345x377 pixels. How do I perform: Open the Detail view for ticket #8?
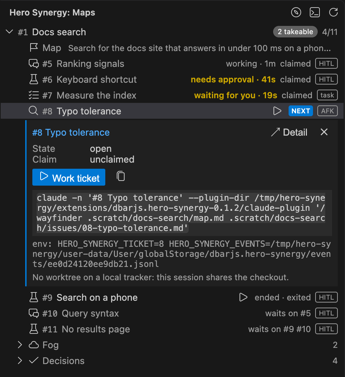(289, 132)
